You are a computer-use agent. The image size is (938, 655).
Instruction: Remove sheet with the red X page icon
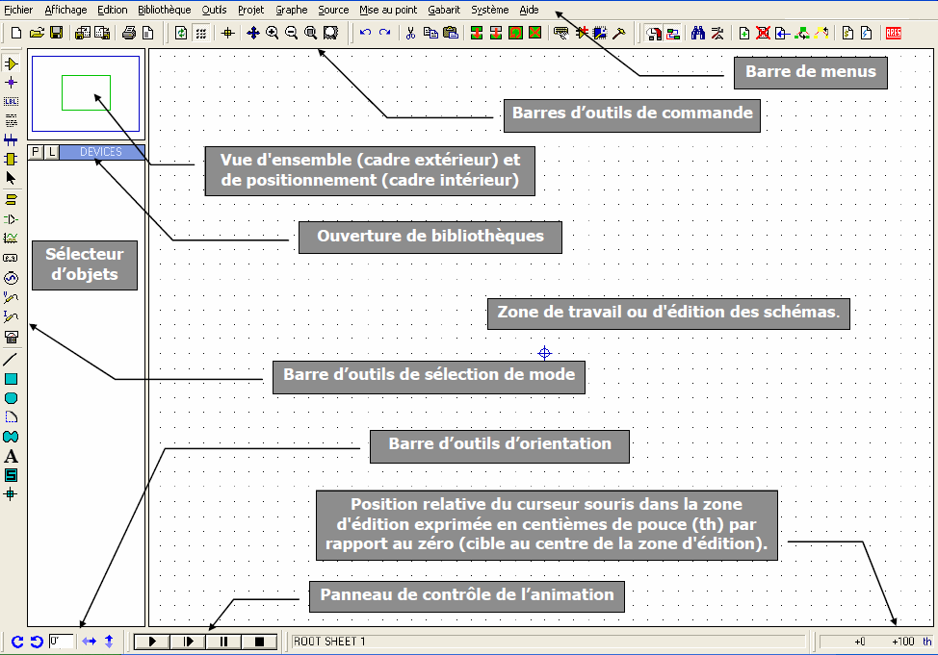[763, 33]
